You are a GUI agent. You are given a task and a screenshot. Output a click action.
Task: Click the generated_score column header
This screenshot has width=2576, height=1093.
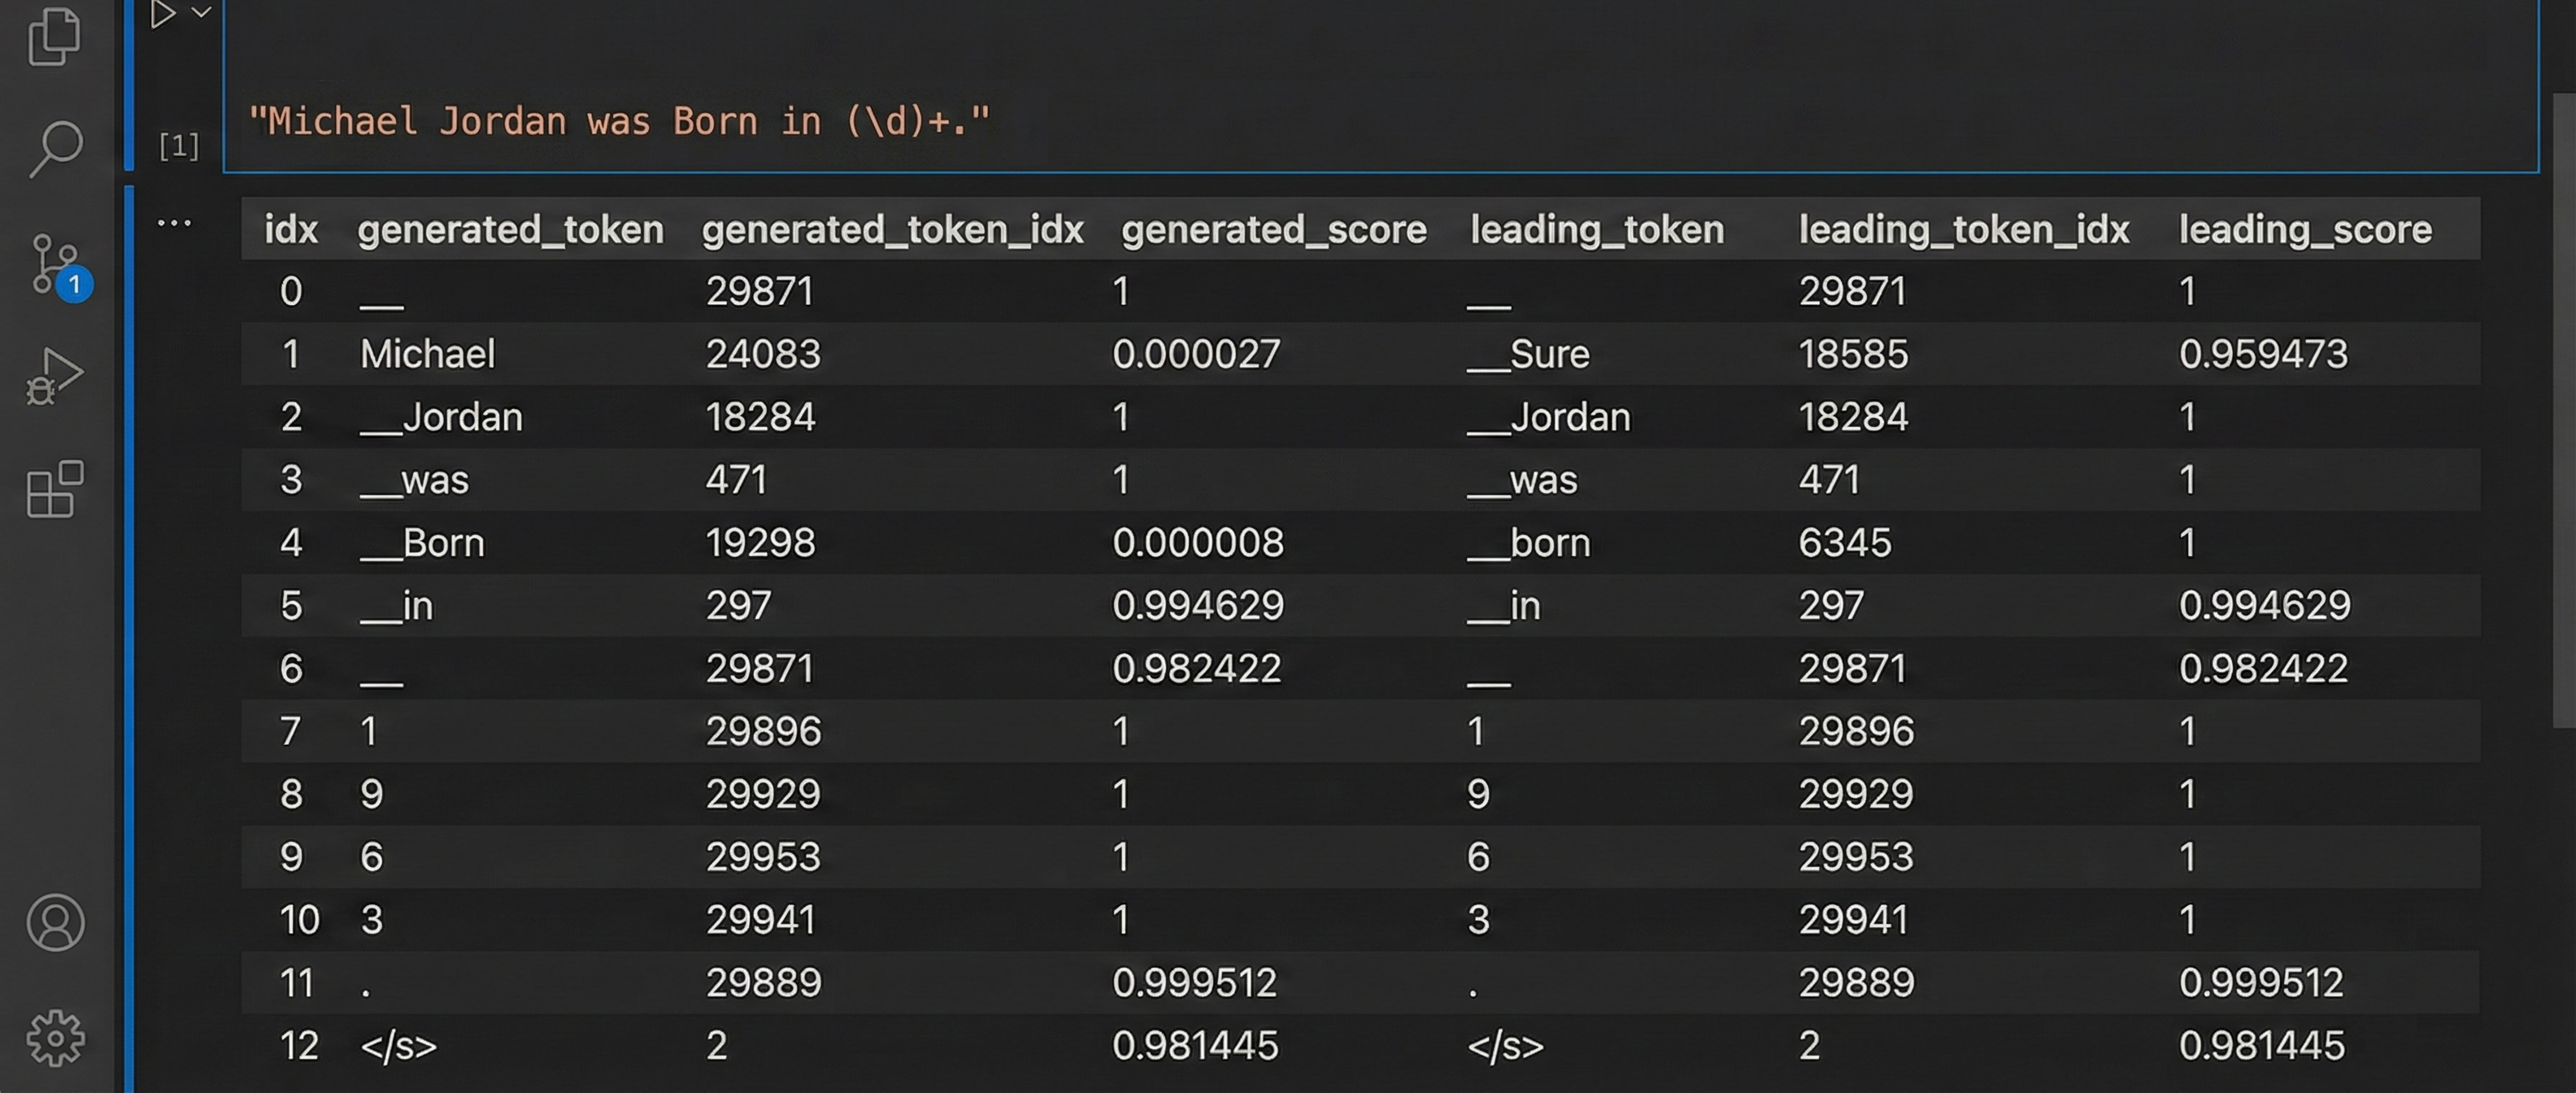tap(1273, 230)
